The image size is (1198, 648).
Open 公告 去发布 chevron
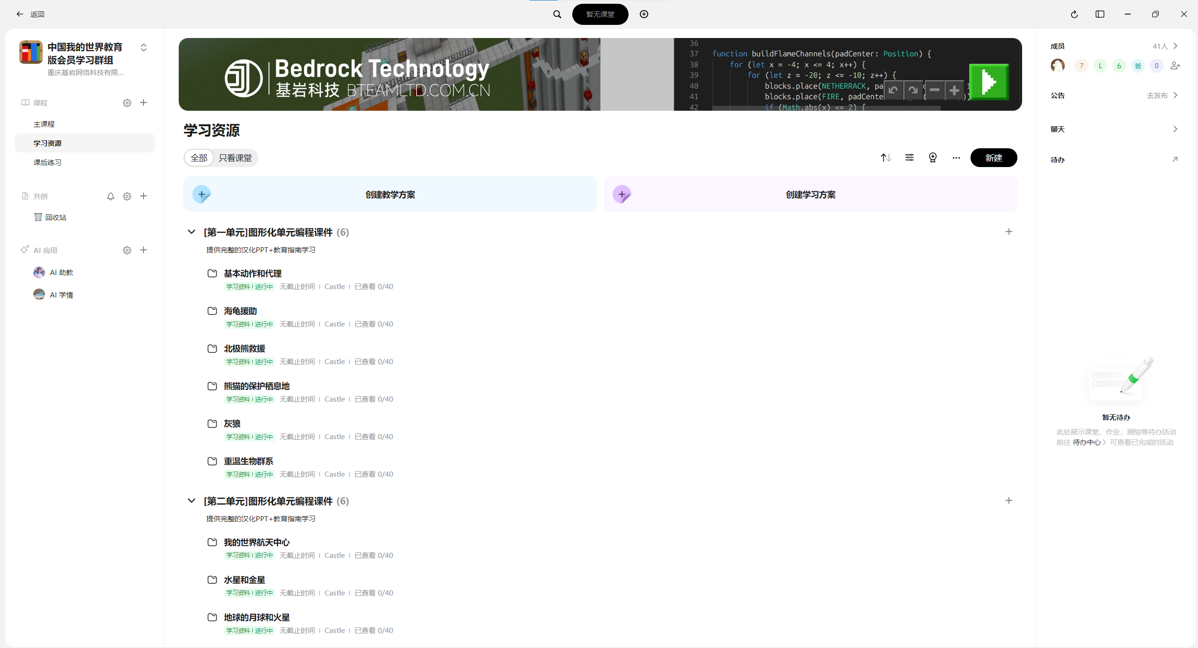[x=1175, y=95]
